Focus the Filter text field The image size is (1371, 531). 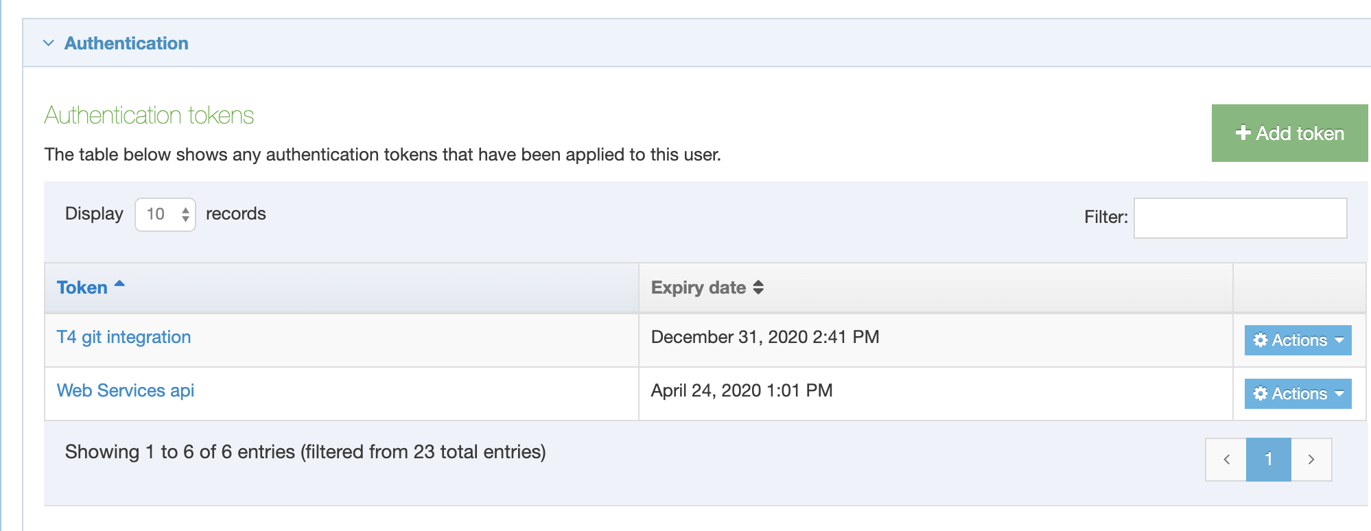tap(1240, 218)
